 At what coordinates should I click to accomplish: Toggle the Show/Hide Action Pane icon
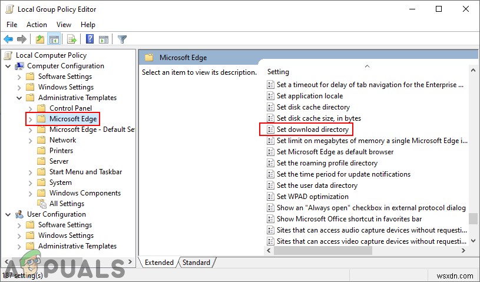pos(104,39)
